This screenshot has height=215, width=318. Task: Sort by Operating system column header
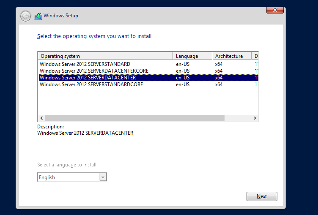point(105,56)
